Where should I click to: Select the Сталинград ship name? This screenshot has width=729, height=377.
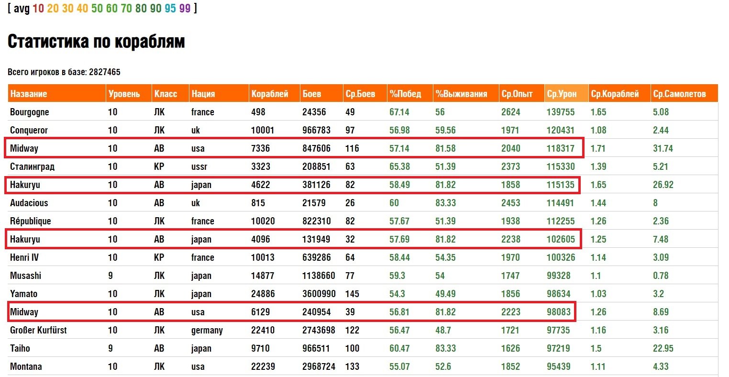(x=32, y=166)
